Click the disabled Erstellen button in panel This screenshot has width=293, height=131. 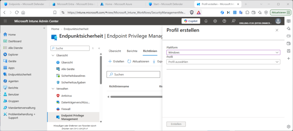point(176,124)
